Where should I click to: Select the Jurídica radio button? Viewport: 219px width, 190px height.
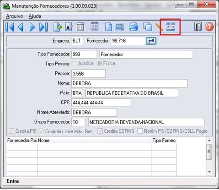coord(74,63)
